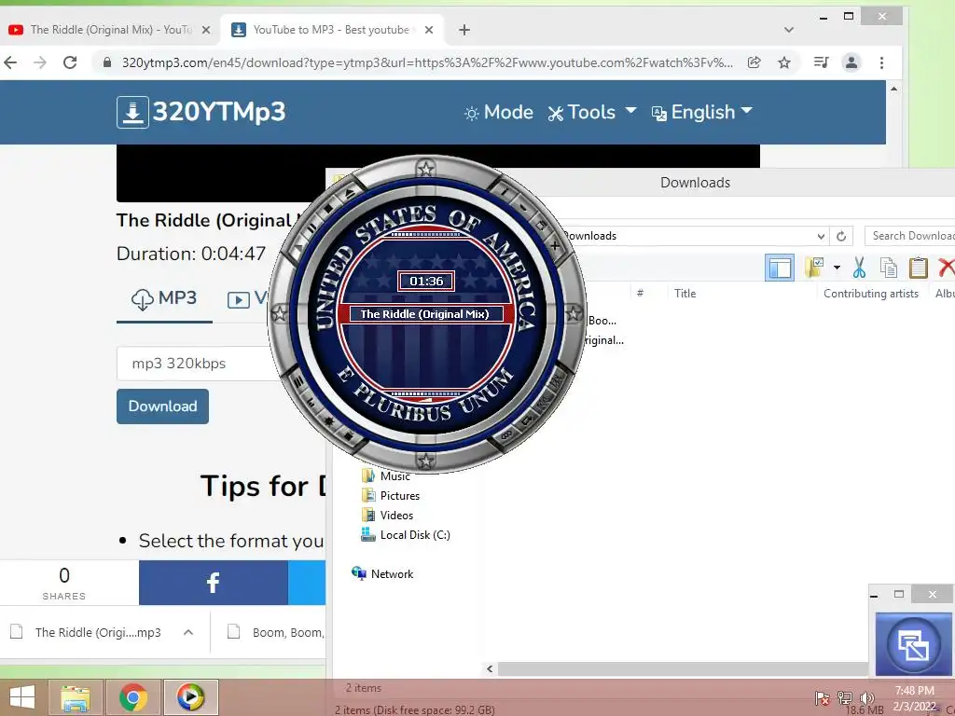
Task: Reload the current web page
Action: pos(70,62)
